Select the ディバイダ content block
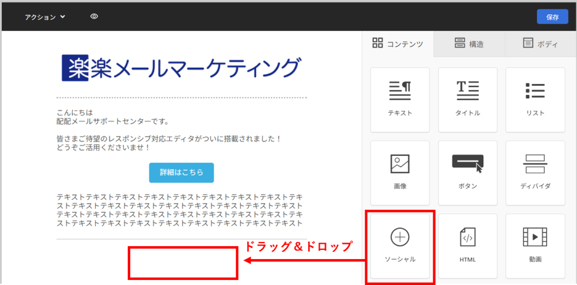This screenshot has height=285, width=577. pyautogui.click(x=535, y=173)
